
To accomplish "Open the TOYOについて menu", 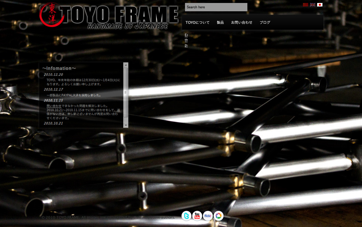I will (197, 23).
